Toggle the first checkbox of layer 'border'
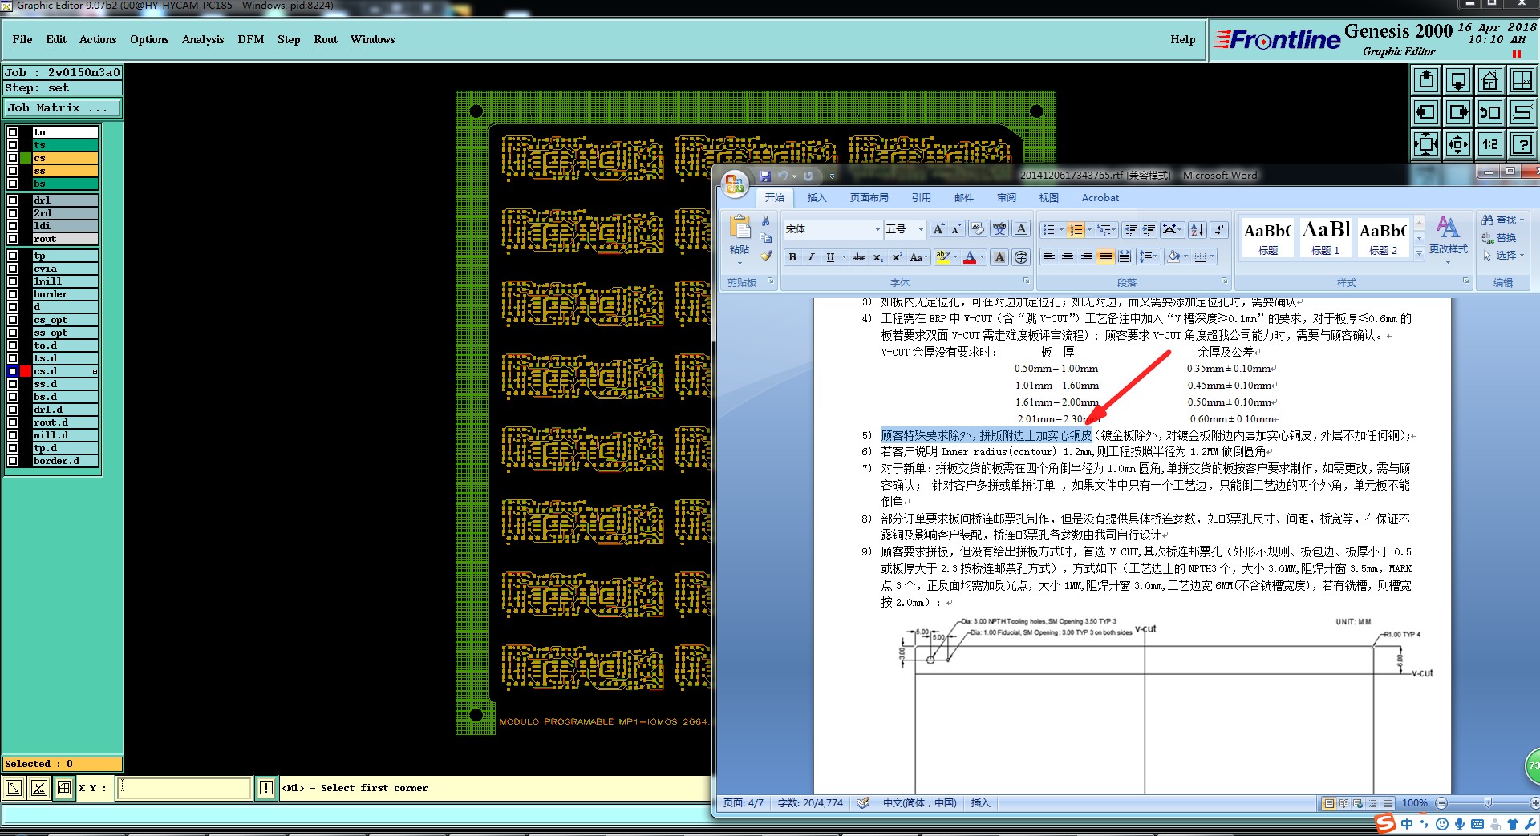Image resolution: width=1540 pixels, height=836 pixels. click(x=13, y=294)
